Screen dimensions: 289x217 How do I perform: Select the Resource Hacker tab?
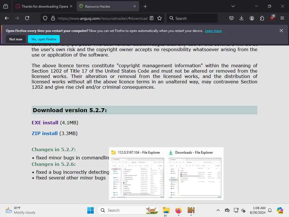tap(108, 6)
